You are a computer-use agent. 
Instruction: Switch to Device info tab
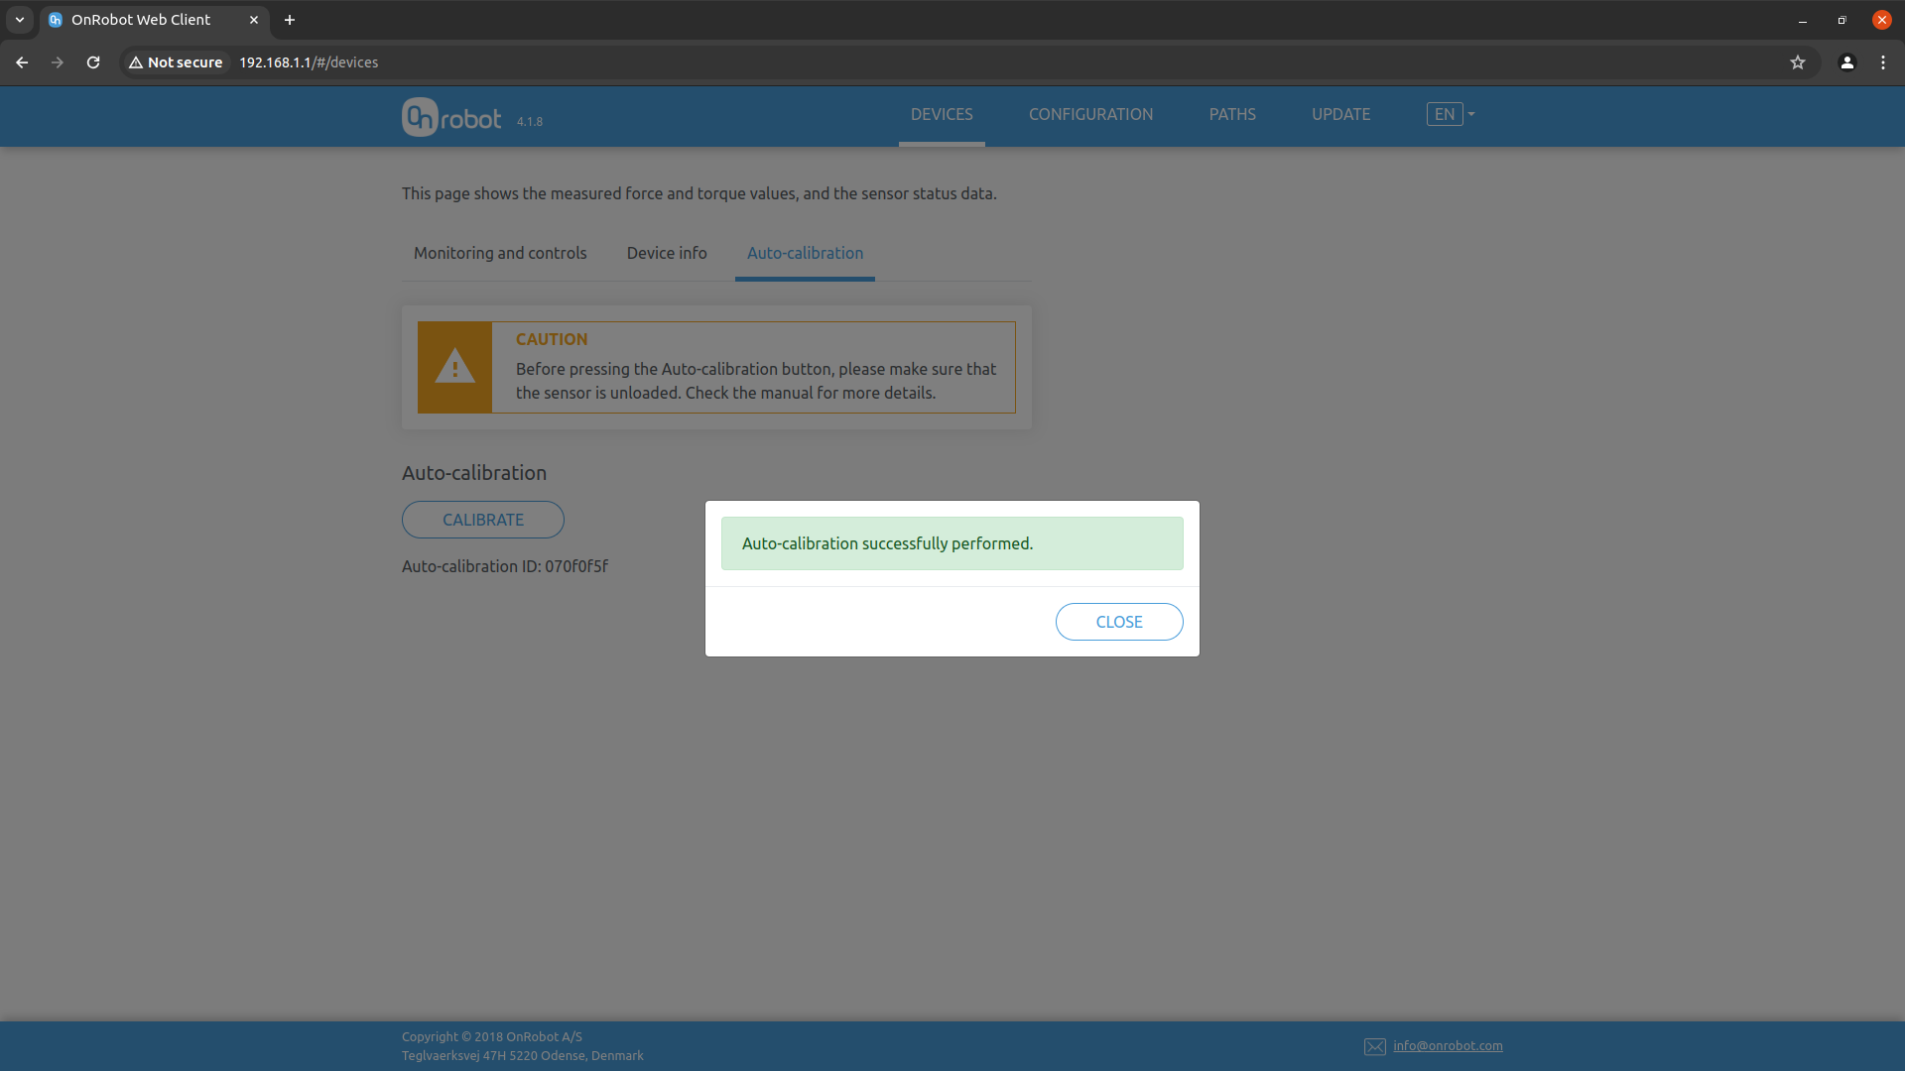pos(667,253)
